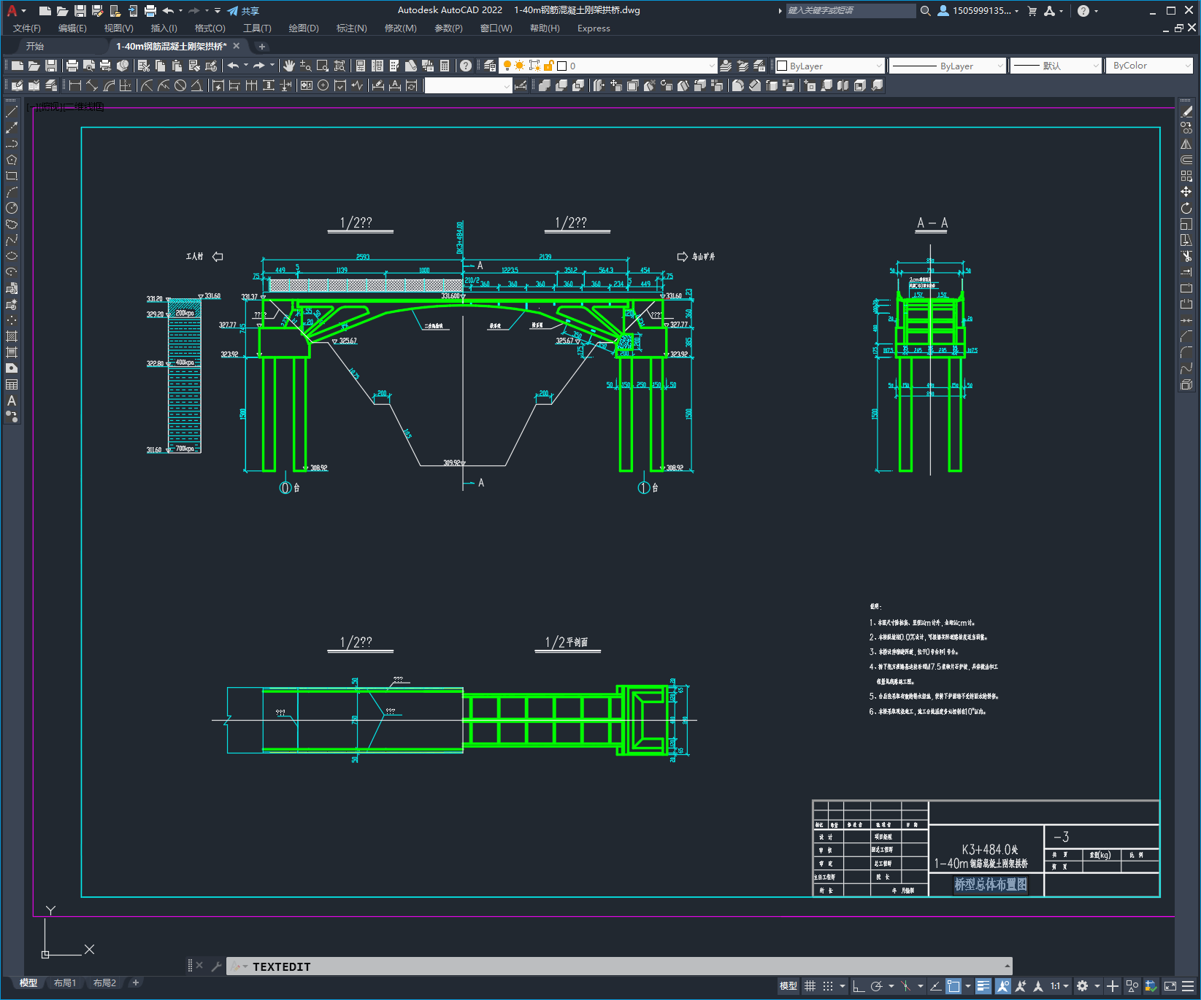Toggle the layer on/off lightbulb icon
The height and width of the screenshot is (1000, 1201).
pyautogui.click(x=507, y=66)
